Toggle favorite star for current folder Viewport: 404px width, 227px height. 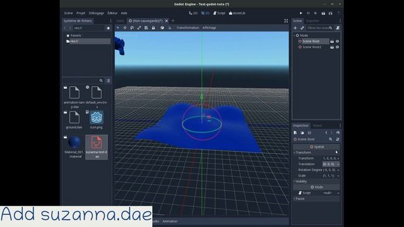tap(108, 28)
